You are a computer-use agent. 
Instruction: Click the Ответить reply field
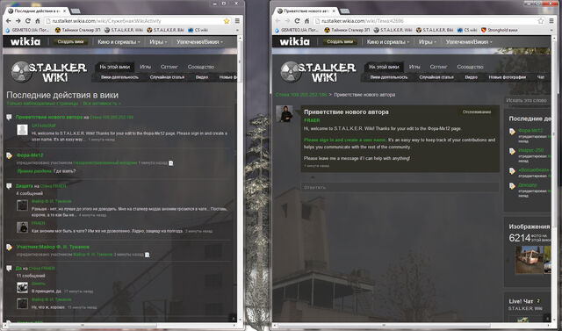(x=400, y=187)
